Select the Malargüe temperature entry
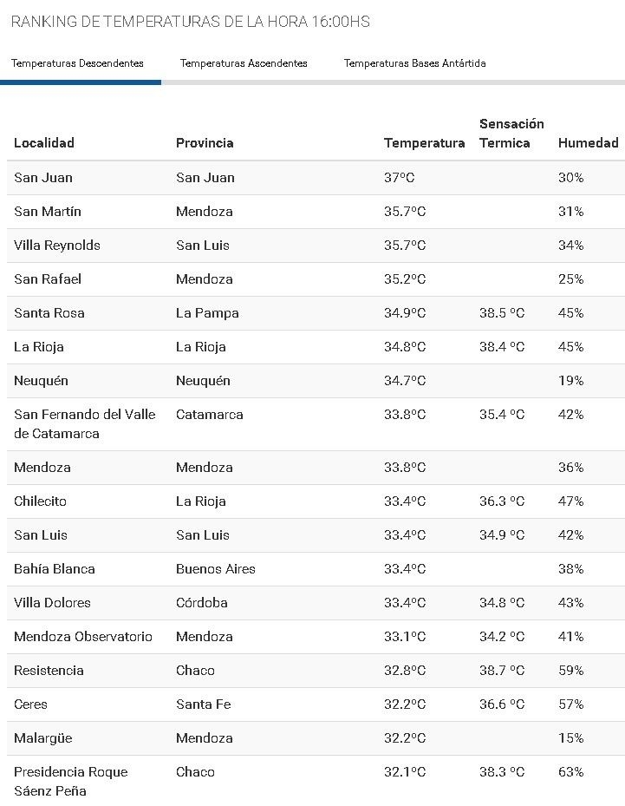Viewport: 625px width, 806px height. [x=405, y=737]
